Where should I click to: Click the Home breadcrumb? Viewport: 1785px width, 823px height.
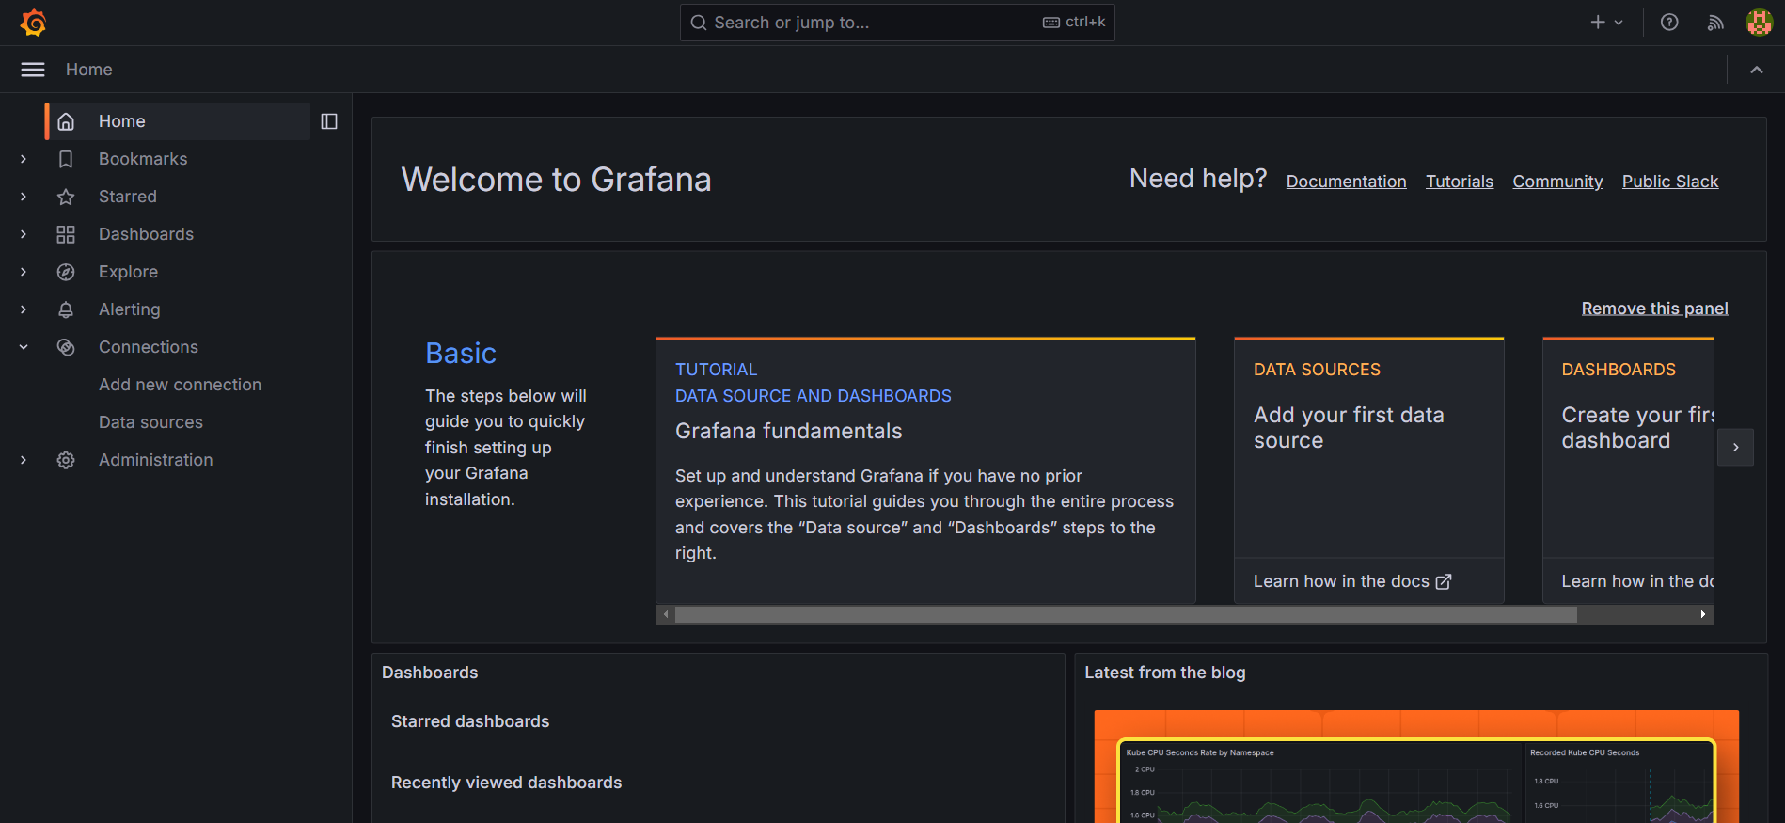coord(88,70)
